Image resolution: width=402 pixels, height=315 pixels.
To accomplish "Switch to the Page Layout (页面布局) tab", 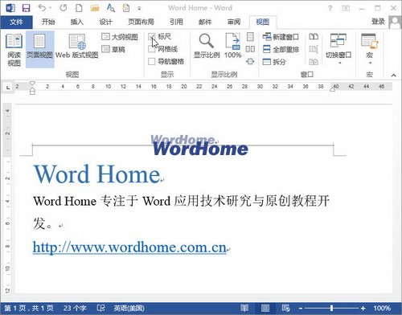I will point(141,22).
